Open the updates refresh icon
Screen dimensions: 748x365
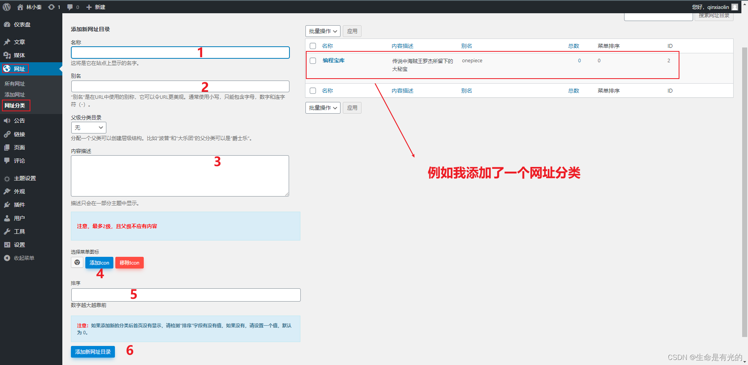pos(51,7)
